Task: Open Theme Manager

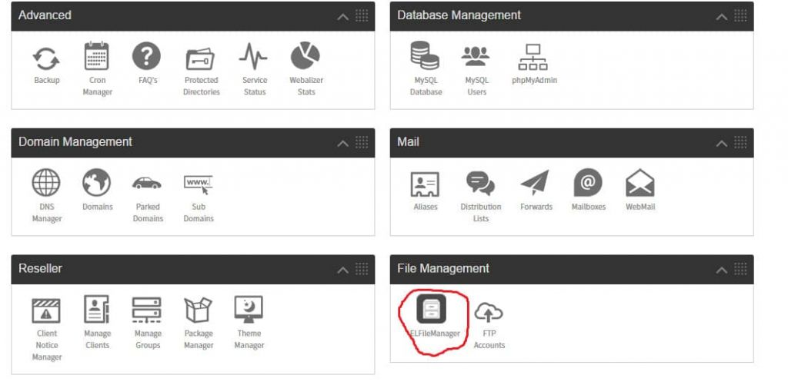Action: [x=249, y=323]
